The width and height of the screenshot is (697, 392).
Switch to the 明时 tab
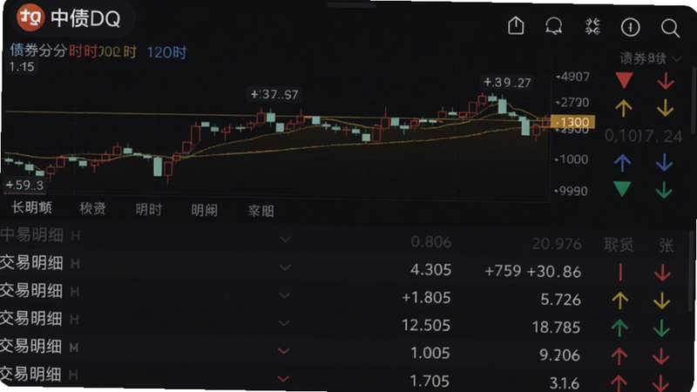(x=149, y=209)
